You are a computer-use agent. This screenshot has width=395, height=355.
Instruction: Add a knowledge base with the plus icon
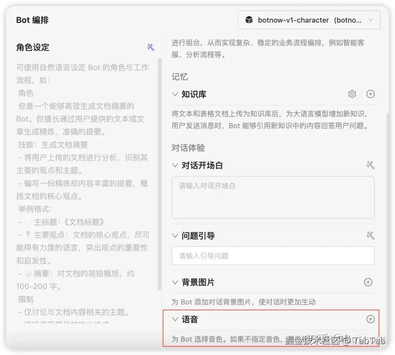click(x=370, y=94)
